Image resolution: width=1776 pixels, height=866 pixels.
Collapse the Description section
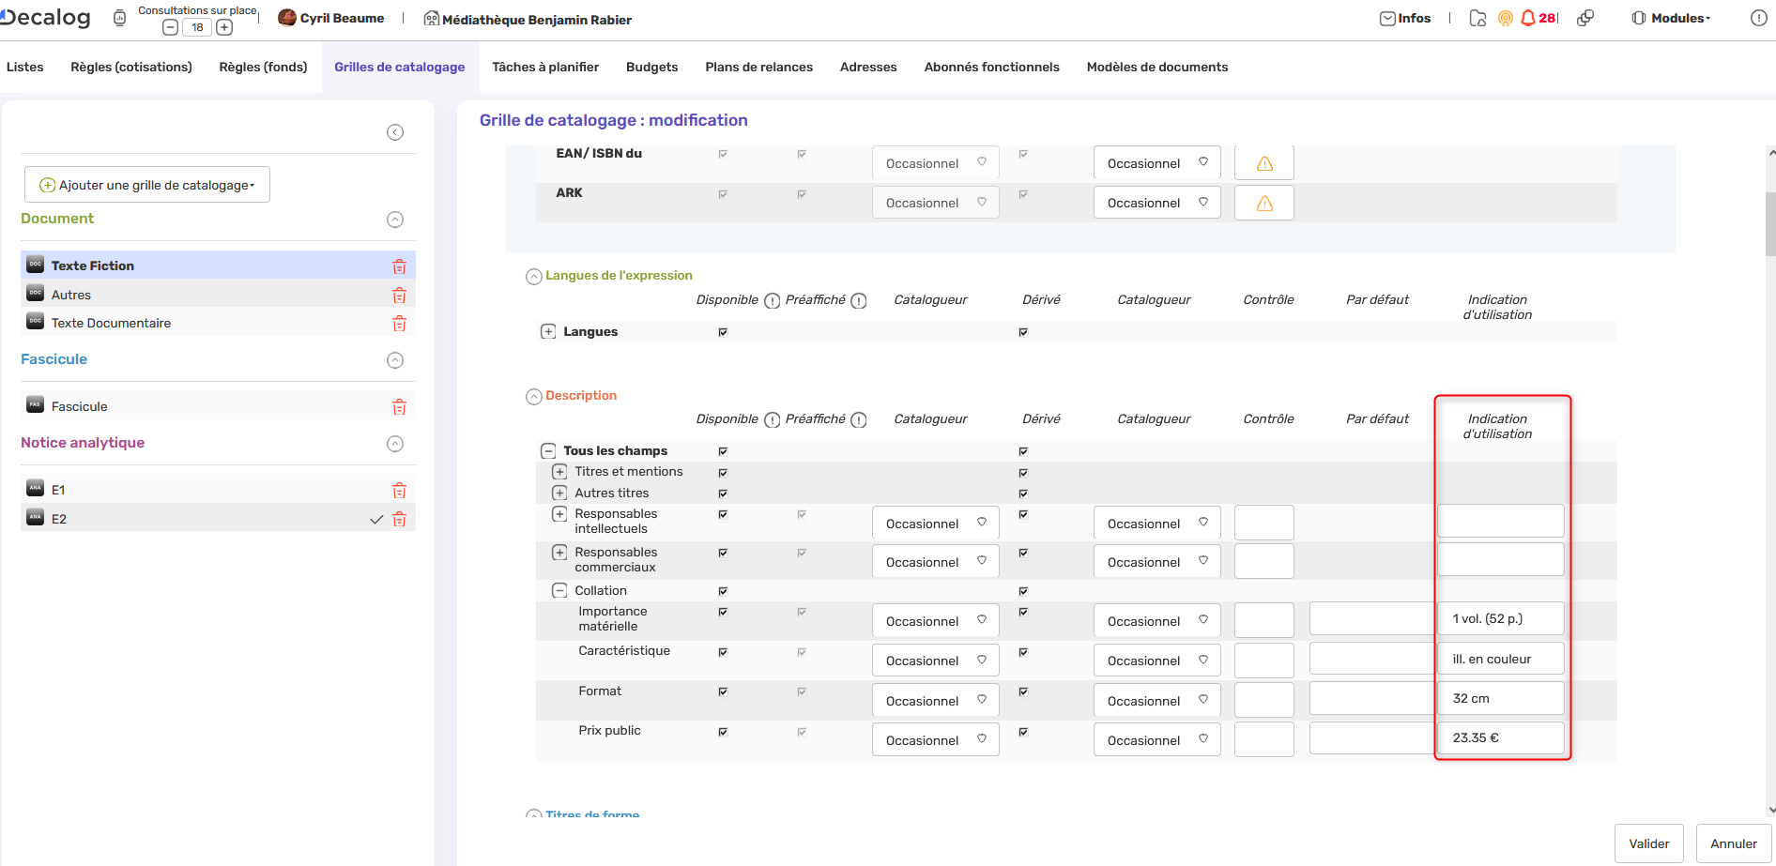point(533,395)
